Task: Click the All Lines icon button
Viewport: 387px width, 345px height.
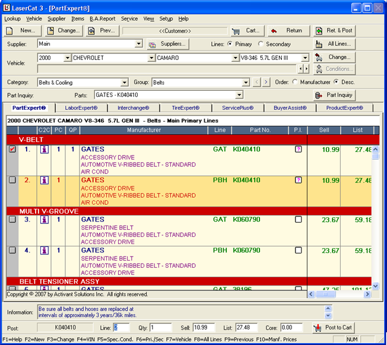Action: (x=334, y=44)
